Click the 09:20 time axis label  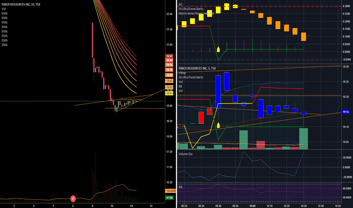[x=184, y=206]
